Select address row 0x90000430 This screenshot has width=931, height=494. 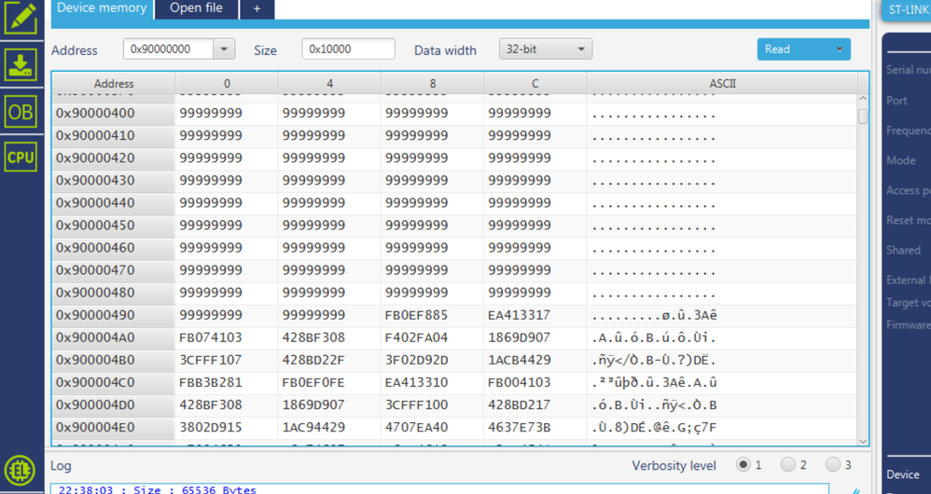pos(114,180)
